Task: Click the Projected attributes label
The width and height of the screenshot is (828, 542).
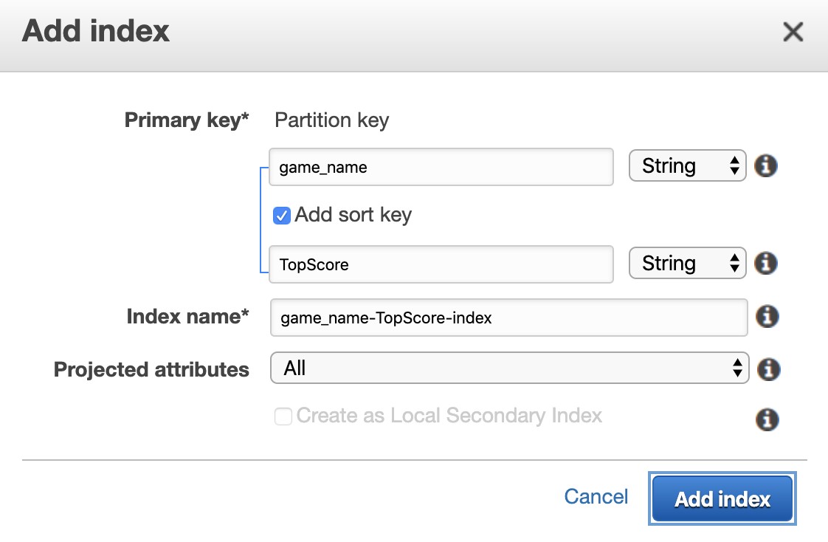Action: click(x=151, y=369)
